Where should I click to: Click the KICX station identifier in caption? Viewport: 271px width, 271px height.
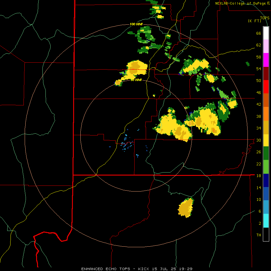pyautogui.click(x=143, y=269)
